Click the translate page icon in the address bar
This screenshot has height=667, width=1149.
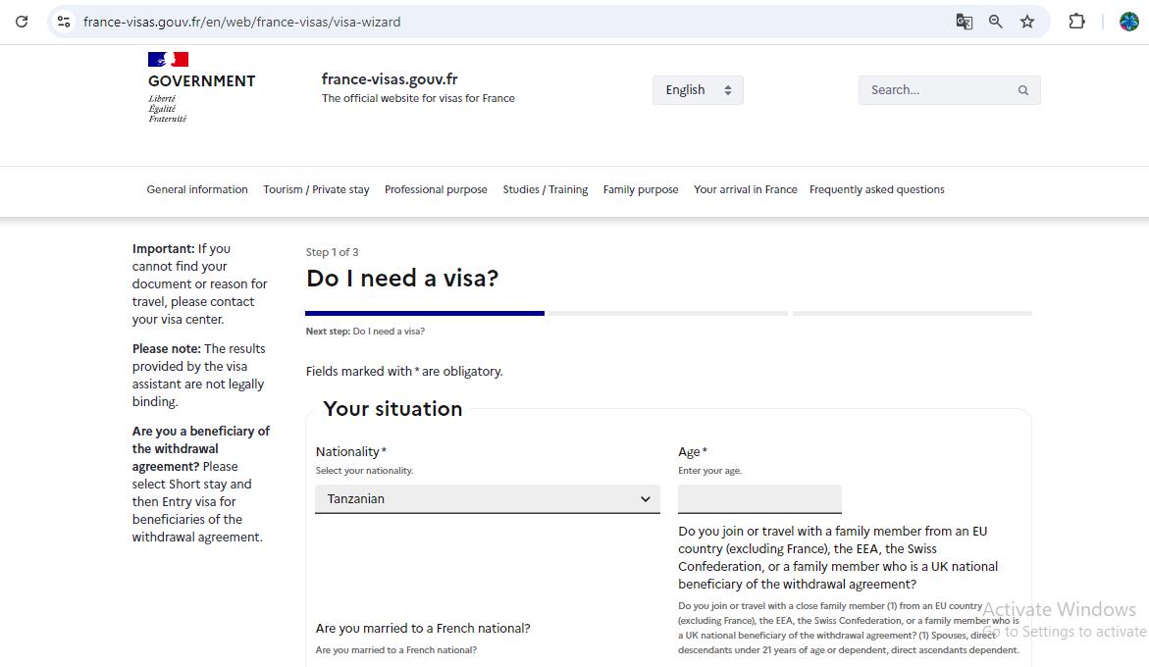tap(963, 21)
